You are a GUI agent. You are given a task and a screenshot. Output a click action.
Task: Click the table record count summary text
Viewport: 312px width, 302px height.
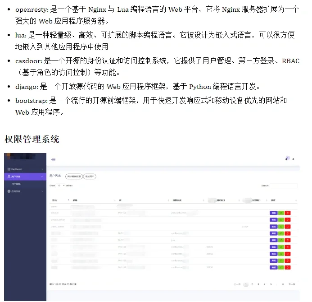point(63,284)
